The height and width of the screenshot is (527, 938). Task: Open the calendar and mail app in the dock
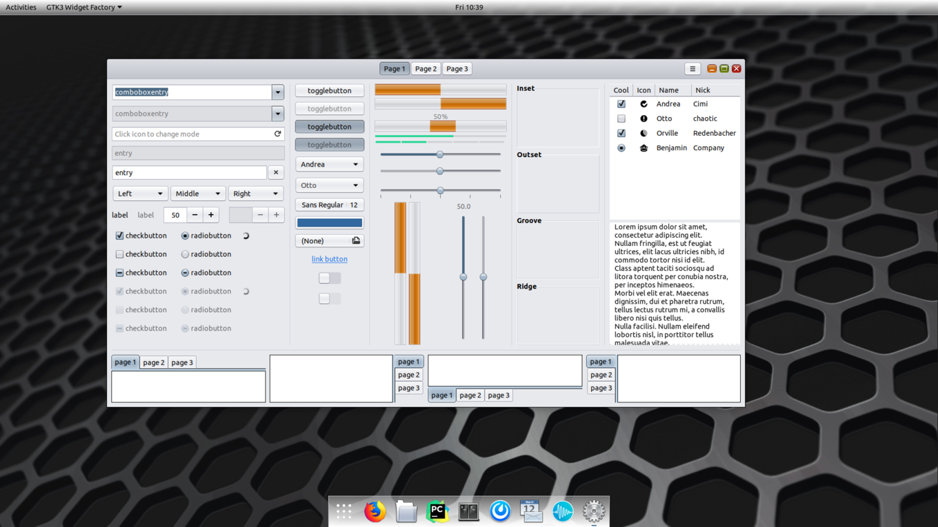(x=531, y=511)
